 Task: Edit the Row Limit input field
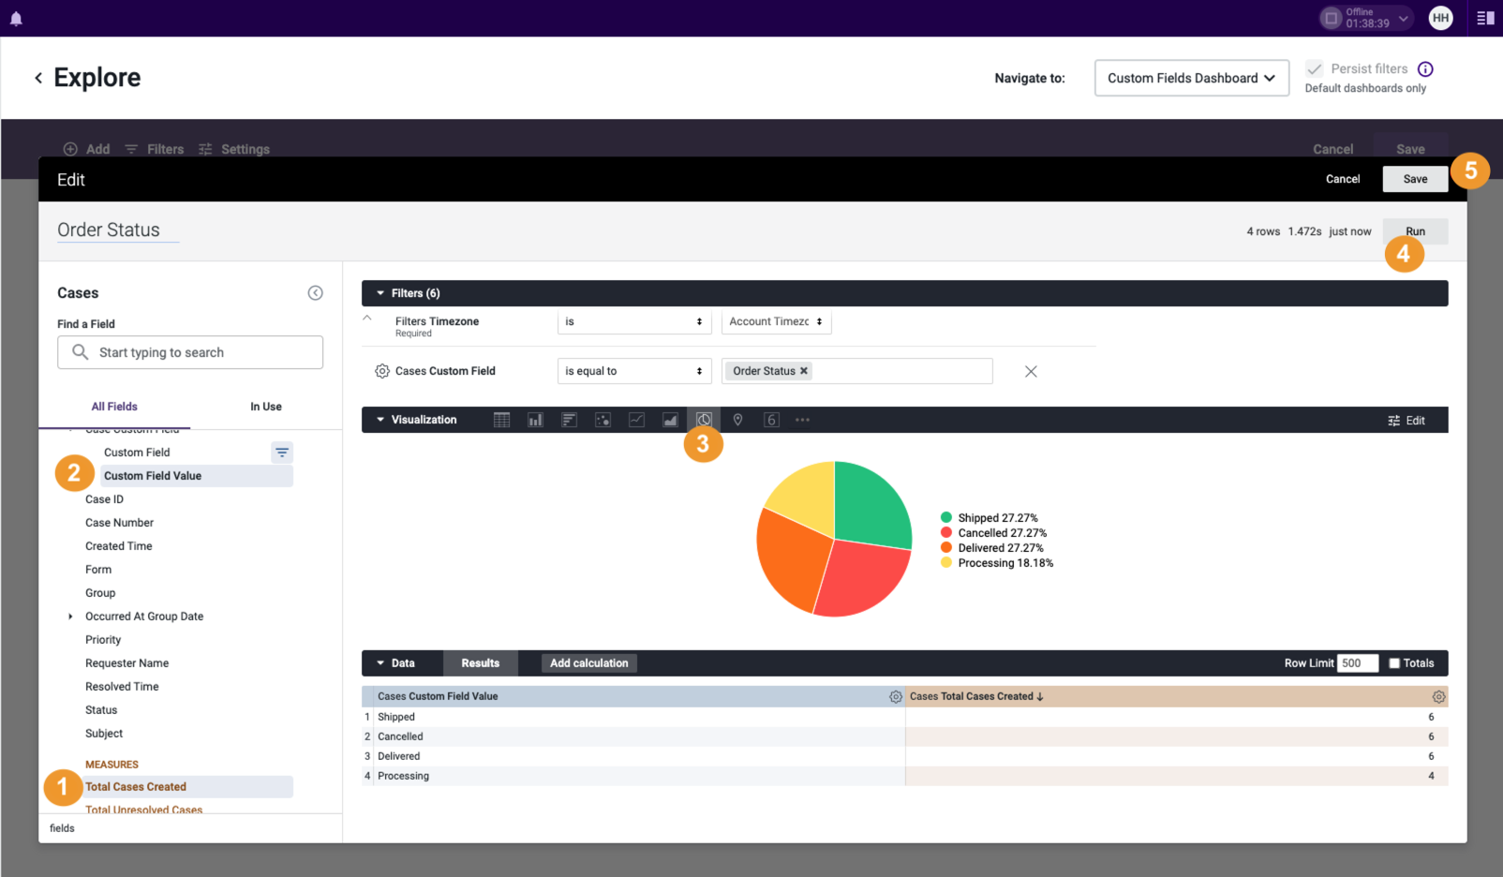(1358, 663)
